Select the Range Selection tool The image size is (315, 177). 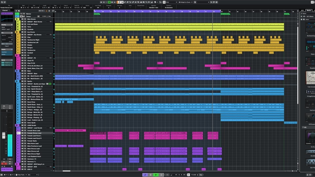[x=122, y=2]
